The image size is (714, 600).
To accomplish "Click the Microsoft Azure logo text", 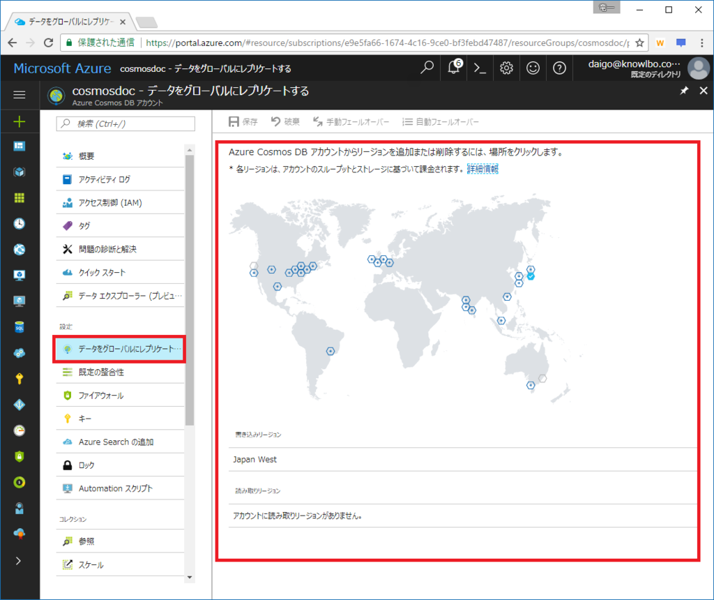I will point(62,68).
